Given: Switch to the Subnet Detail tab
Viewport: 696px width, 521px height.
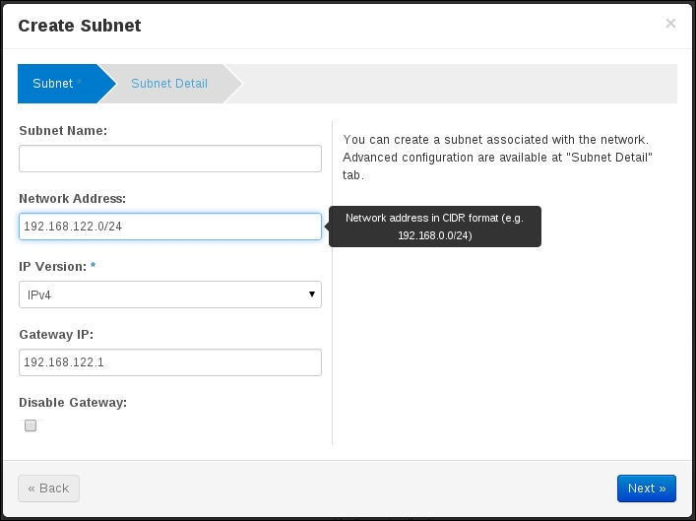Looking at the screenshot, I should (169, 84).
